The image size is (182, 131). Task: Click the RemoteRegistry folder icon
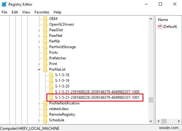(x=45, y=114)
